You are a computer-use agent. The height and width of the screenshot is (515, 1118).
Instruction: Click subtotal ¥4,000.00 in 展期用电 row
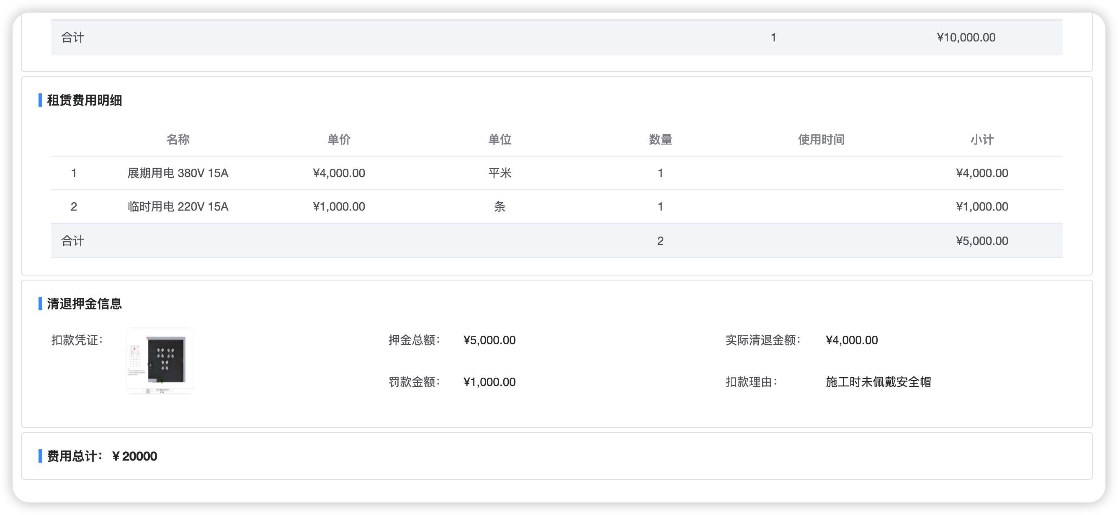pos(982,173)
